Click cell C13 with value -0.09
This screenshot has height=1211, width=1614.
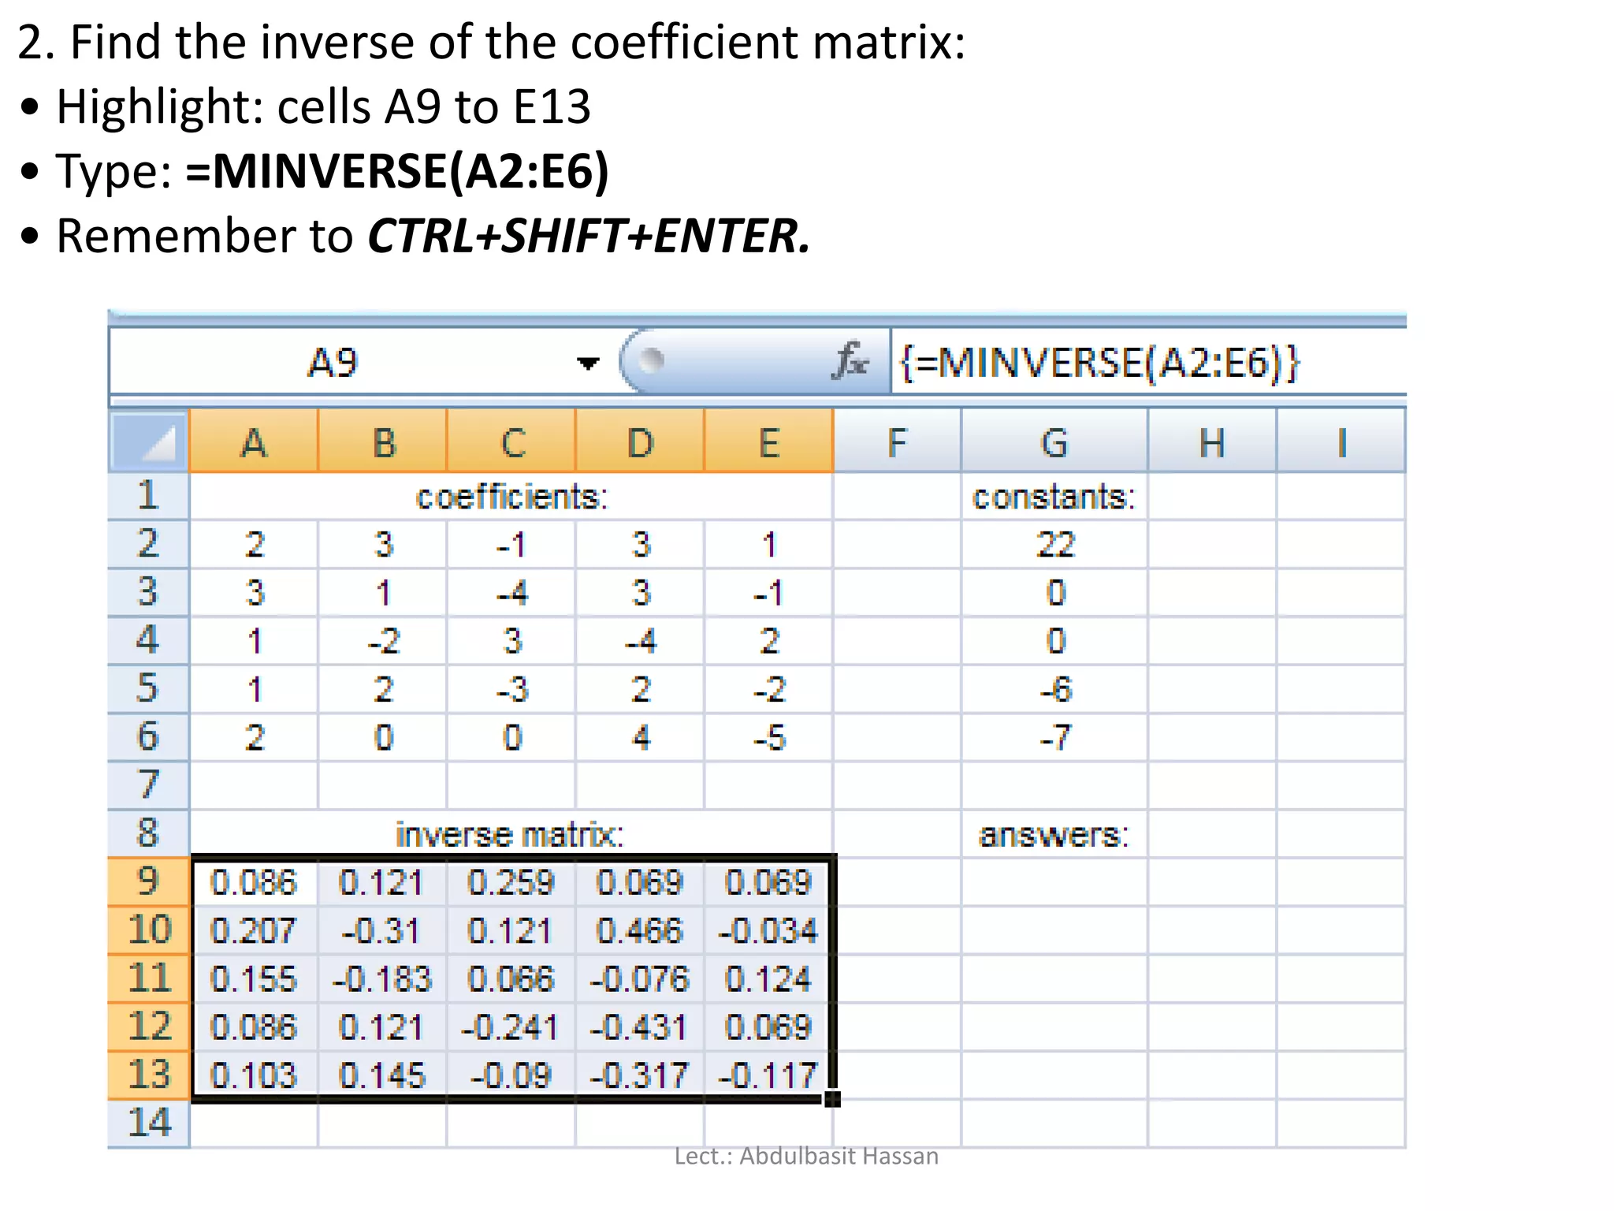(x=511, y=1075)
